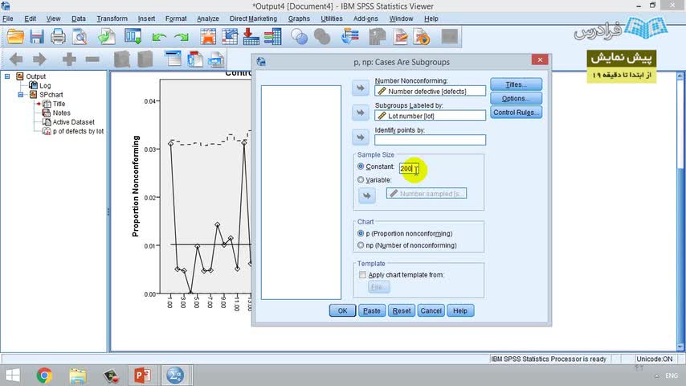686x386 pixels.
Task: Click the blue overlapping circles icon
Action: [300, 36]
